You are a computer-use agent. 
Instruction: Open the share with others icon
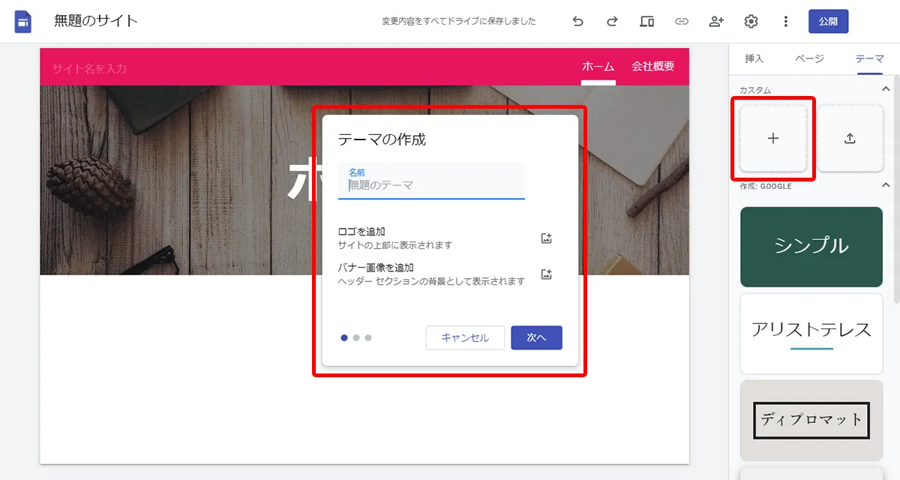click(715, 21)
